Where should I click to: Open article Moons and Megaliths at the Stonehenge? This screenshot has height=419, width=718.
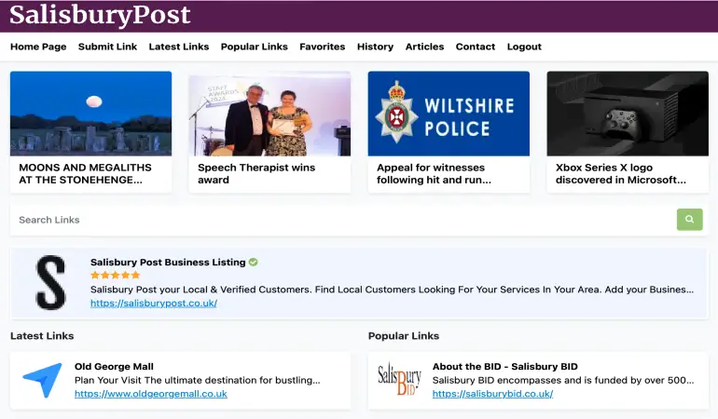click(x=85, y=174)
